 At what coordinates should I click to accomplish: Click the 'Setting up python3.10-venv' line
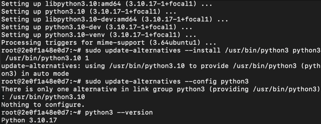tap(99, 35)
